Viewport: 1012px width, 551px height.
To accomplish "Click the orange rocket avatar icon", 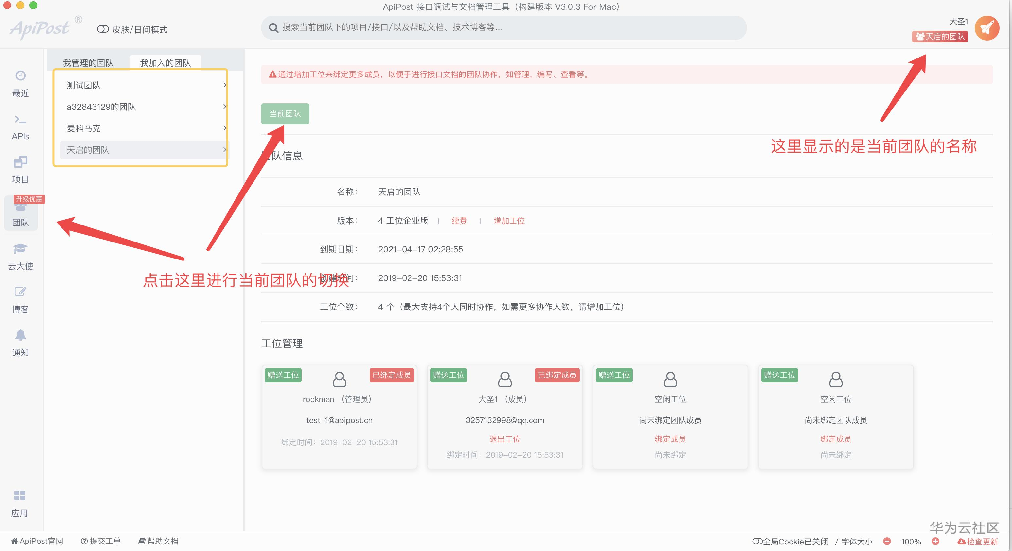I will 986,28.
